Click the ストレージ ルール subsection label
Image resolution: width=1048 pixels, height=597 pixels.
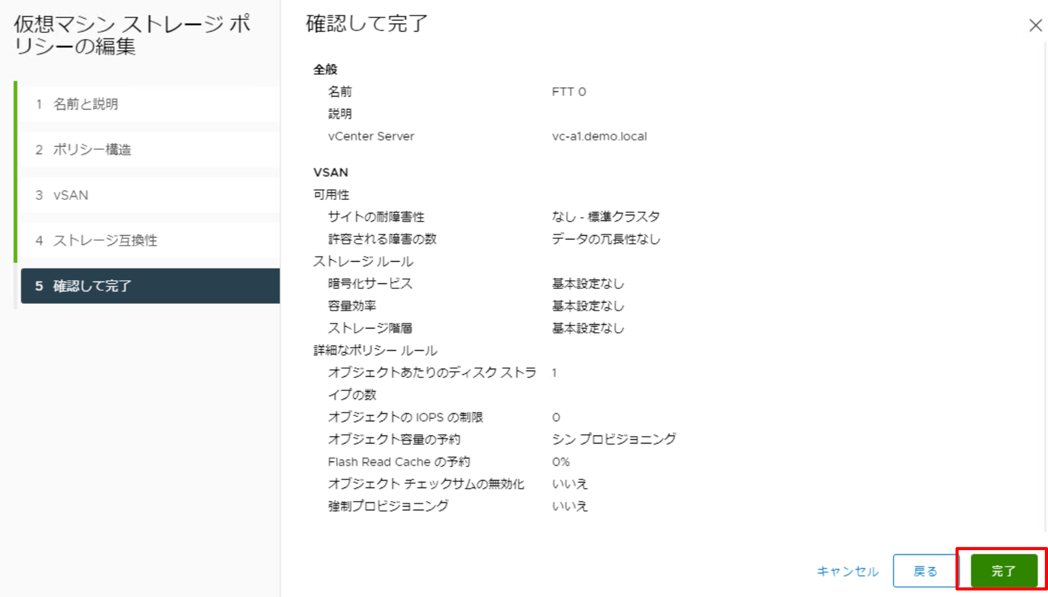363,261
